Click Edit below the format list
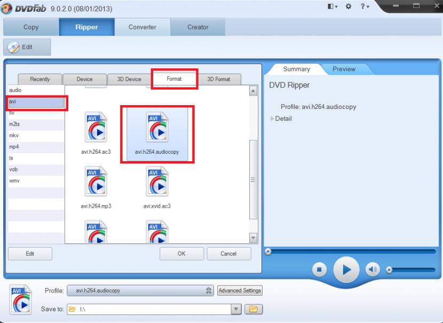This screenshot has width=443, height=323. tap(30, 254)
